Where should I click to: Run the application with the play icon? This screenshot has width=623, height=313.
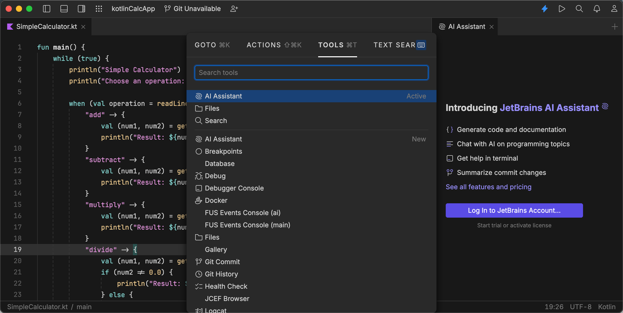[x=562, y=9]
